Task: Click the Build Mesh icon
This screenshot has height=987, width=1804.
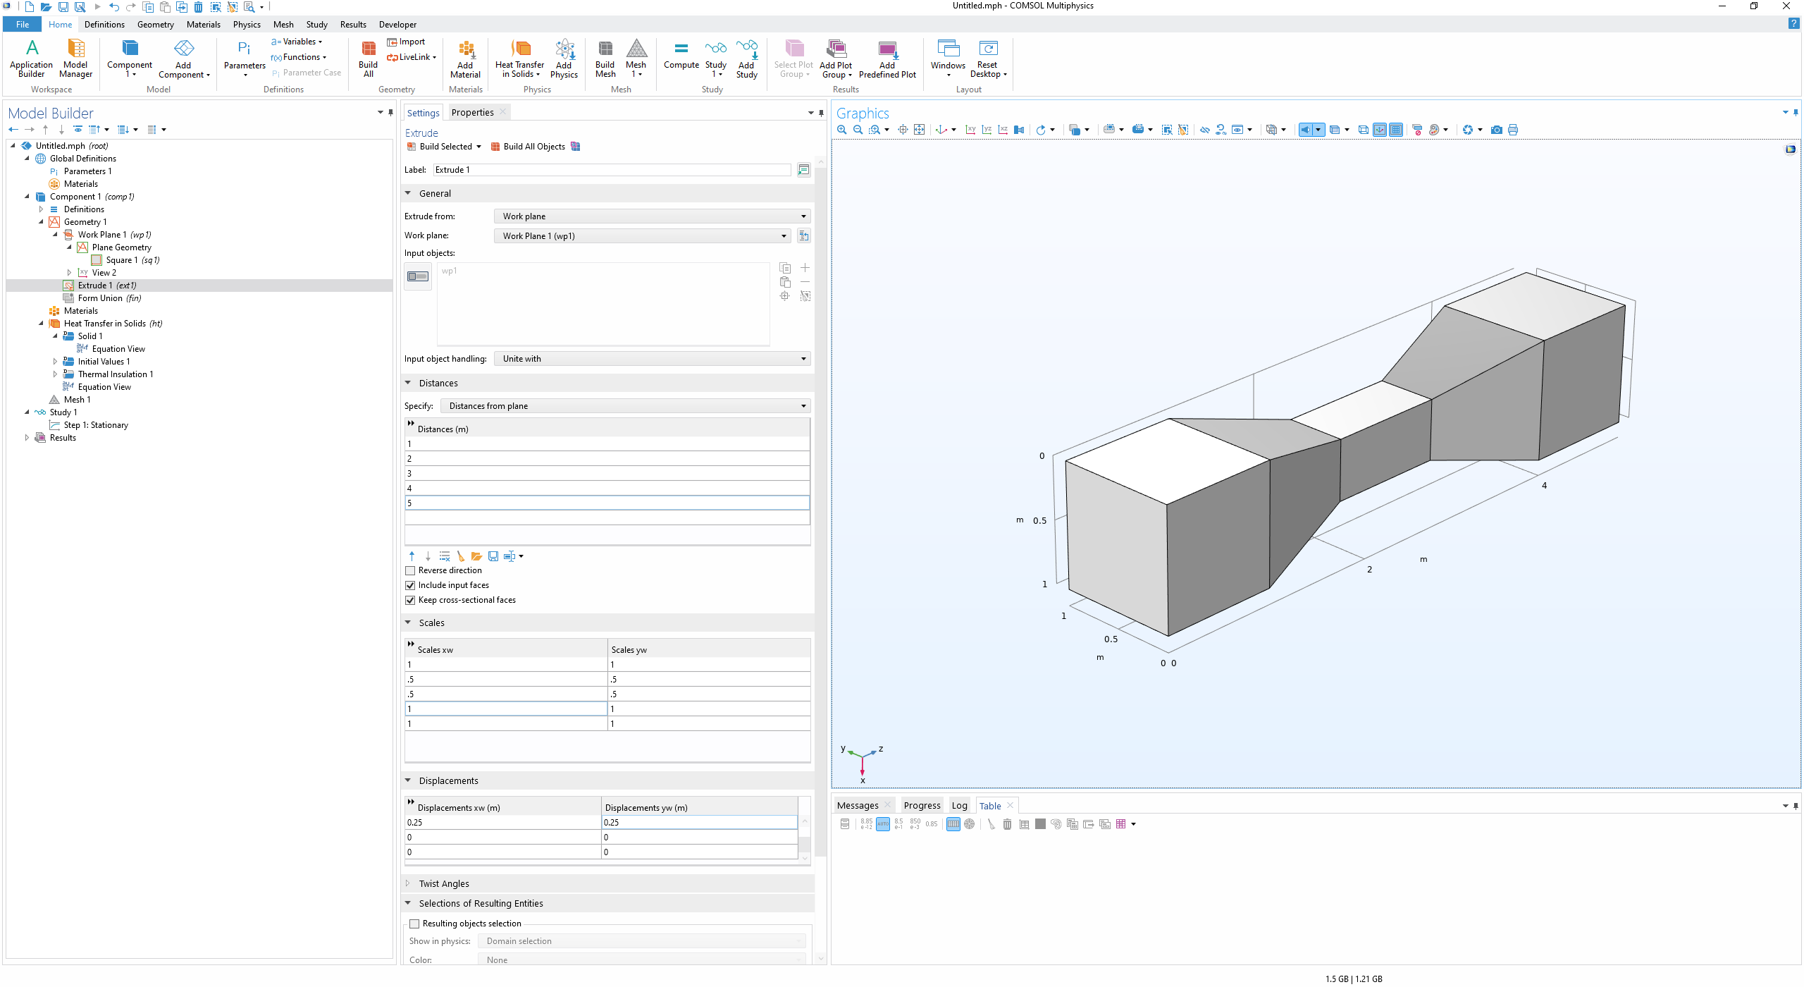Action: (x=605, y=58)
